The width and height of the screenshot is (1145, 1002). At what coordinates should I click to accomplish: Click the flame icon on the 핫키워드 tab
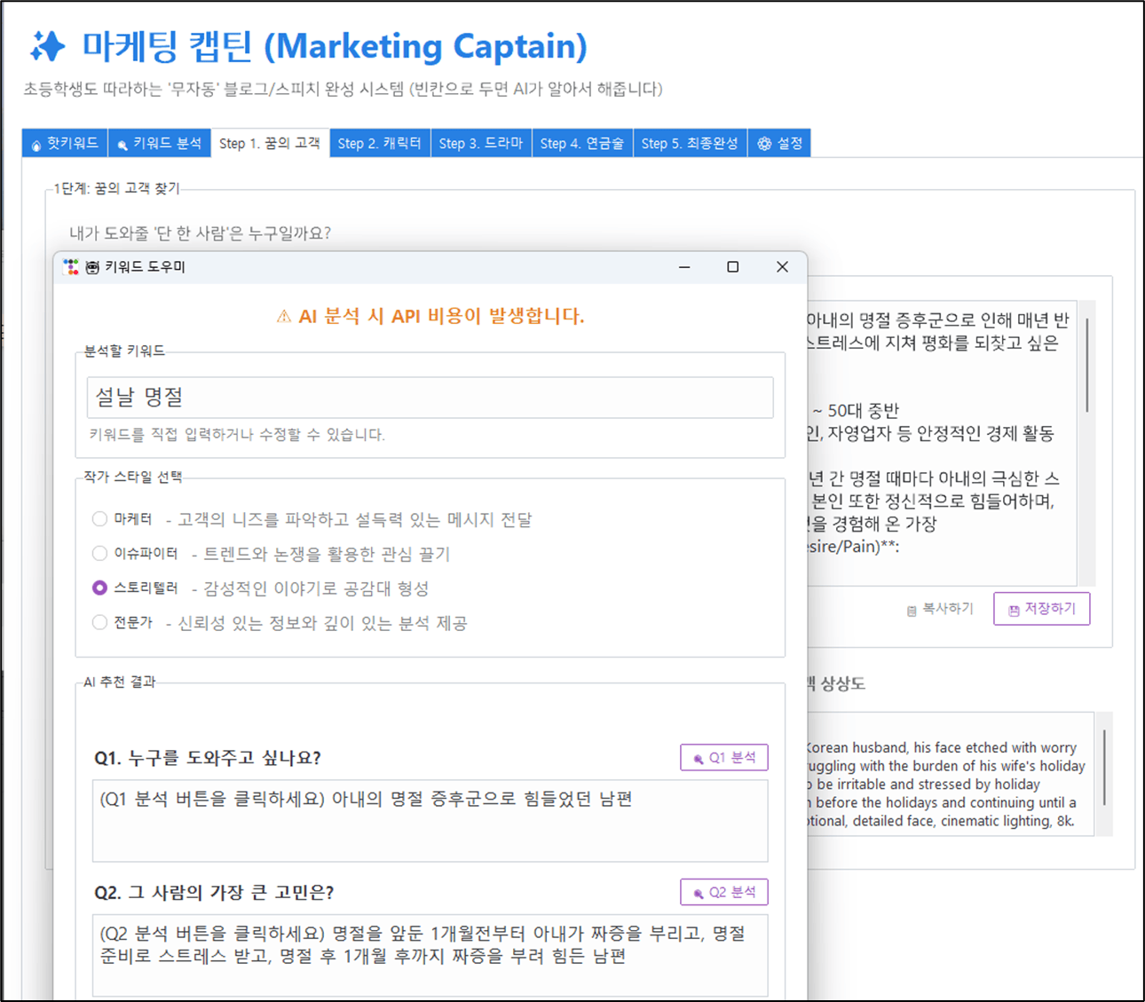pyautogui.click(x=36, y=143)
